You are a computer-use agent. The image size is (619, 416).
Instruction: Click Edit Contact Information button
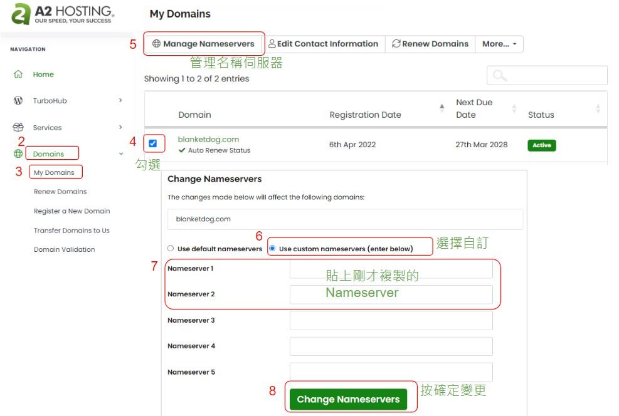(324, 44)
